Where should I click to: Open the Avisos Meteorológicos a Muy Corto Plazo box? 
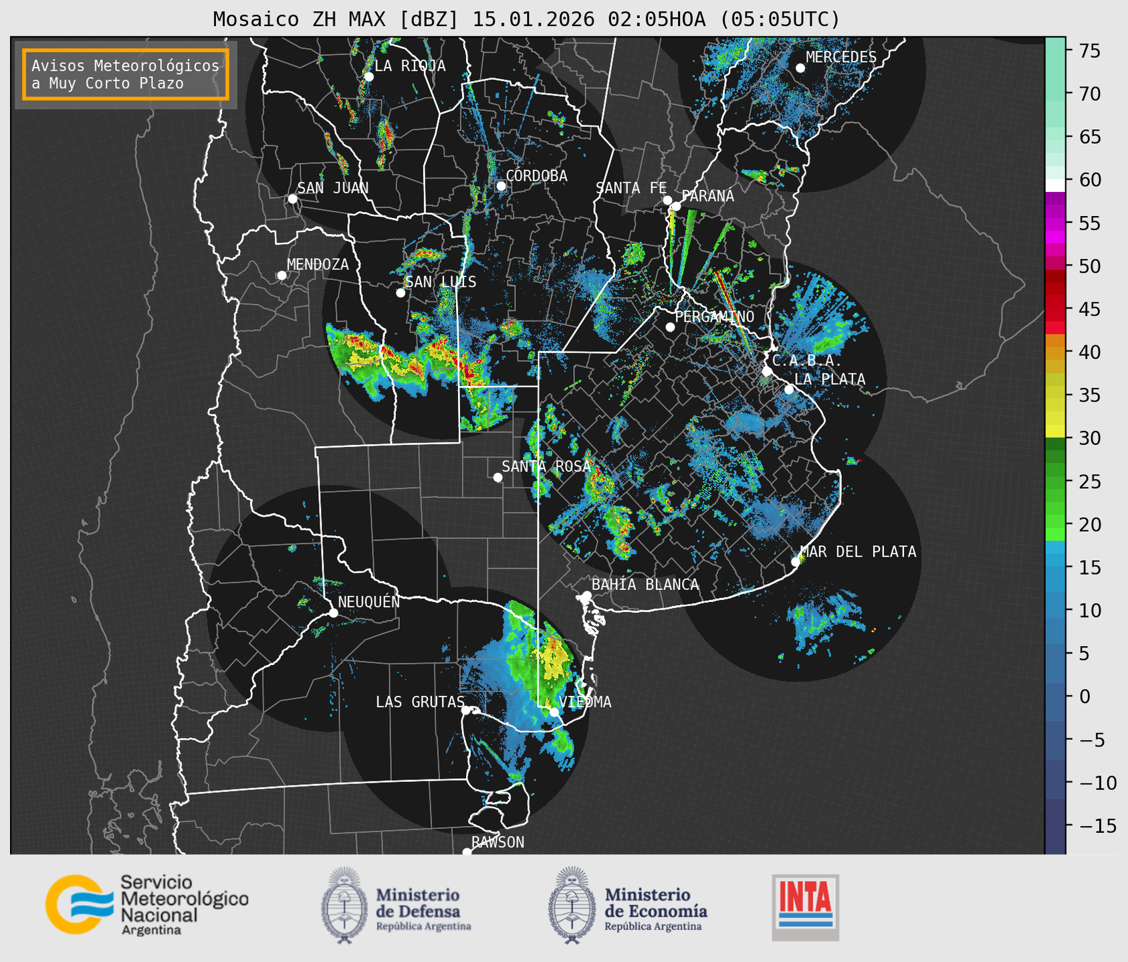126,74
